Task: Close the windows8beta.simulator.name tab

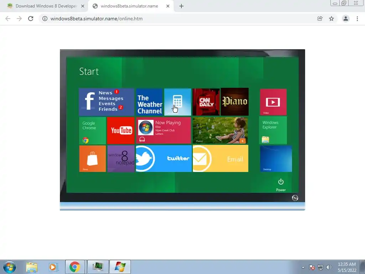Action: [168, 6]
